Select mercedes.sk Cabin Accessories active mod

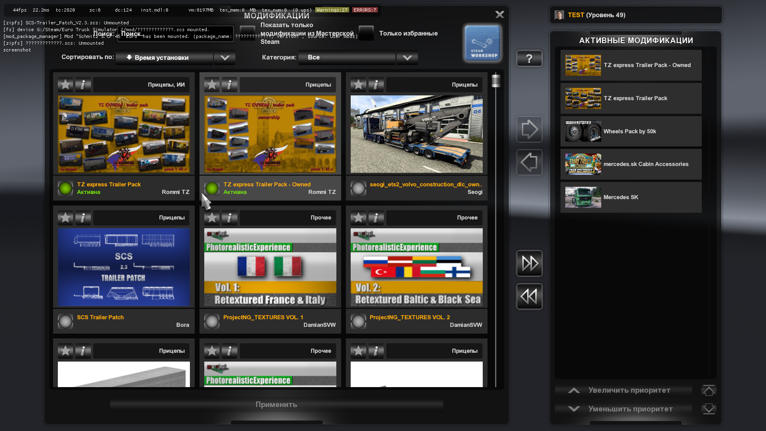(631, 164)
